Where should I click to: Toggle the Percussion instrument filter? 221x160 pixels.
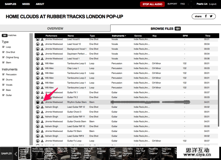tap(3, 74)
